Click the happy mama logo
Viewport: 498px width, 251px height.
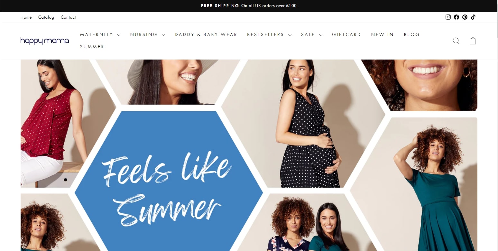pos(45,41)
